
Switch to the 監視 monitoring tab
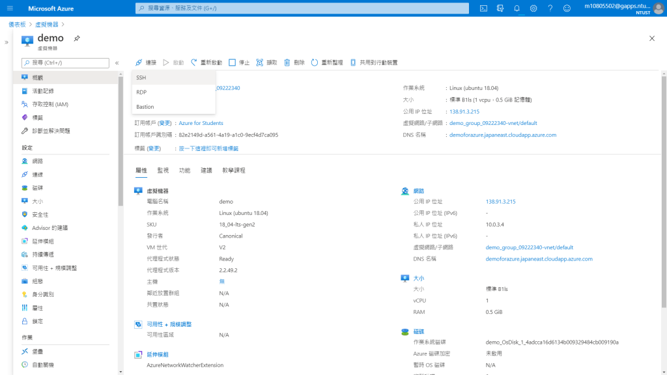(x=163, y=171)
